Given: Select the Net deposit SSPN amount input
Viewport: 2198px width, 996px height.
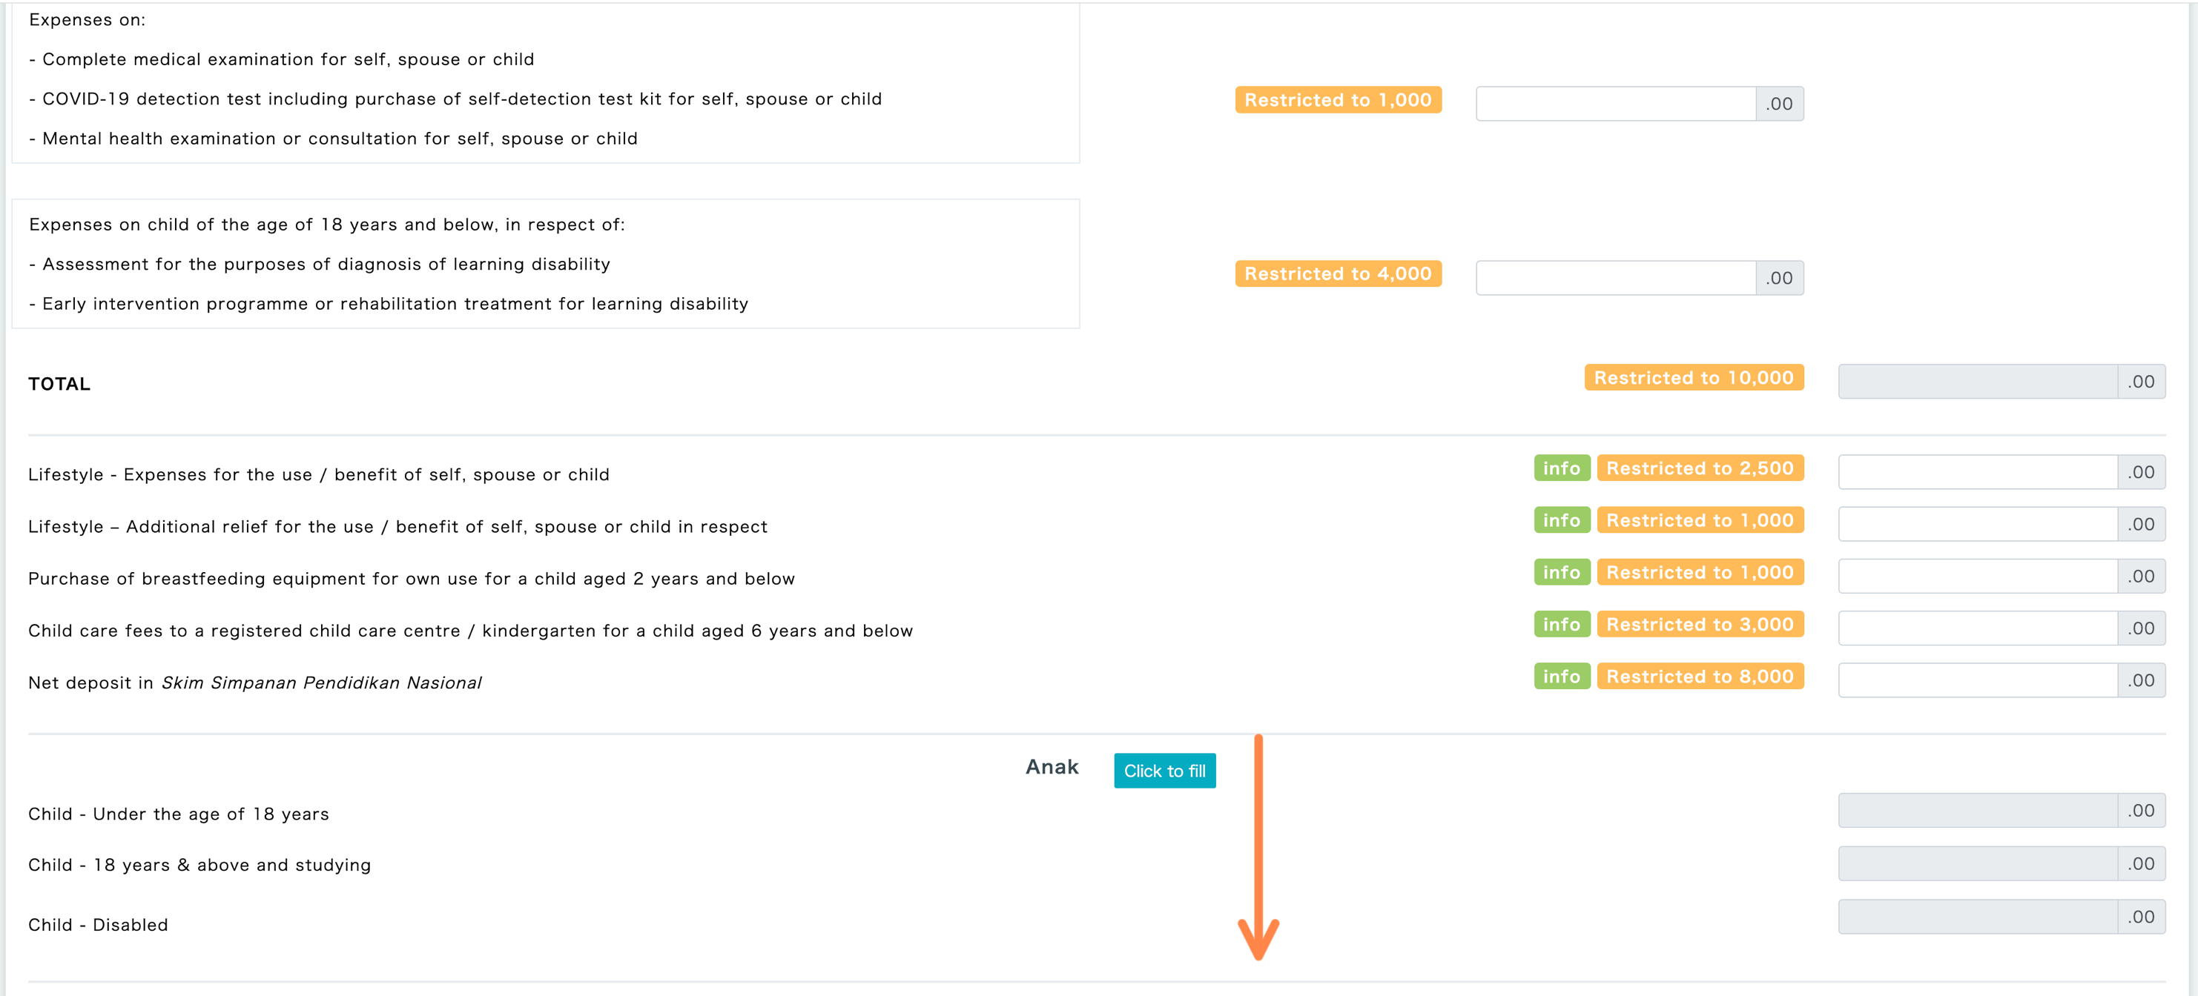Looking at the screenshot, I should point(1977,680).
